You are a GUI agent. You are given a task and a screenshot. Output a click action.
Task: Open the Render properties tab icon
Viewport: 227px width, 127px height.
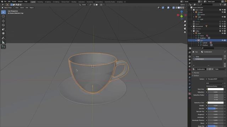pyautogui.click(x=190, y=56)
